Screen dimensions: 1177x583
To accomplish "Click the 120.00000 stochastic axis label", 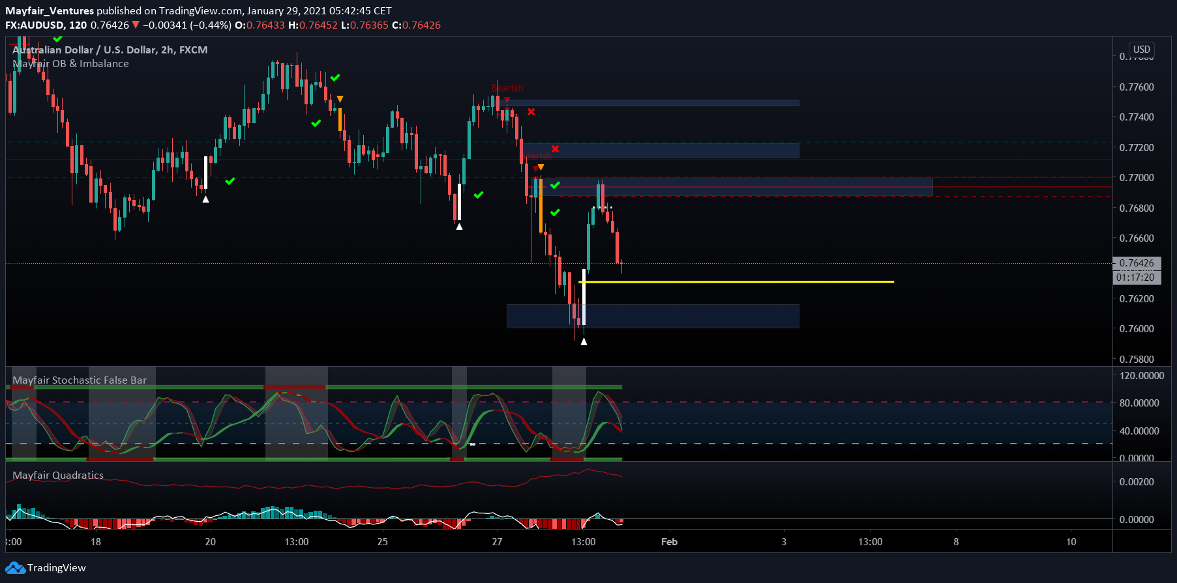I will (1142, 375).
